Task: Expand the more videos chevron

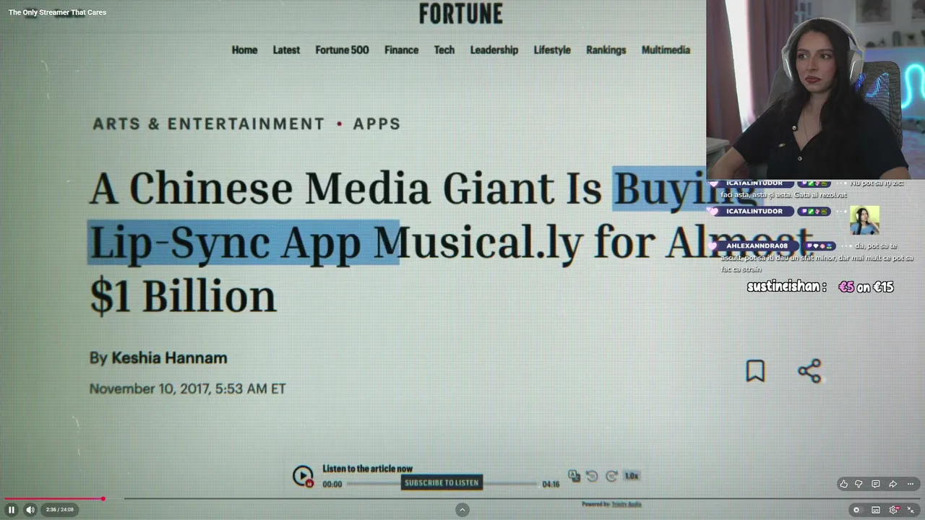Action: pos(462,510)
